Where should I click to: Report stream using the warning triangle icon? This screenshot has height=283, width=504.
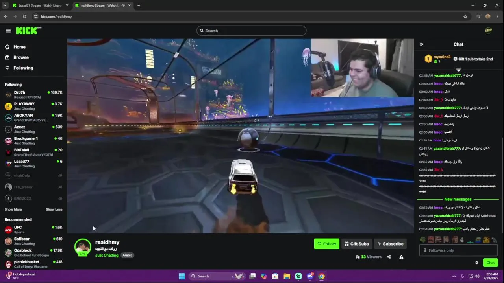click(401, 257)
